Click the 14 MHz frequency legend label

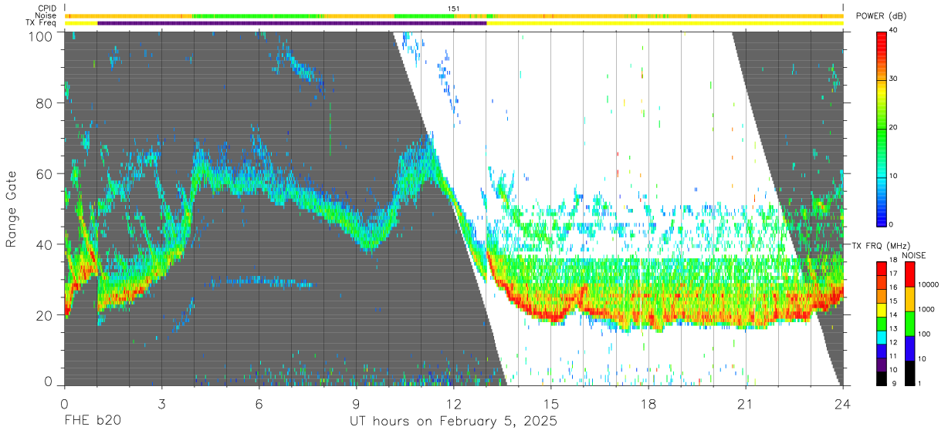895,315
